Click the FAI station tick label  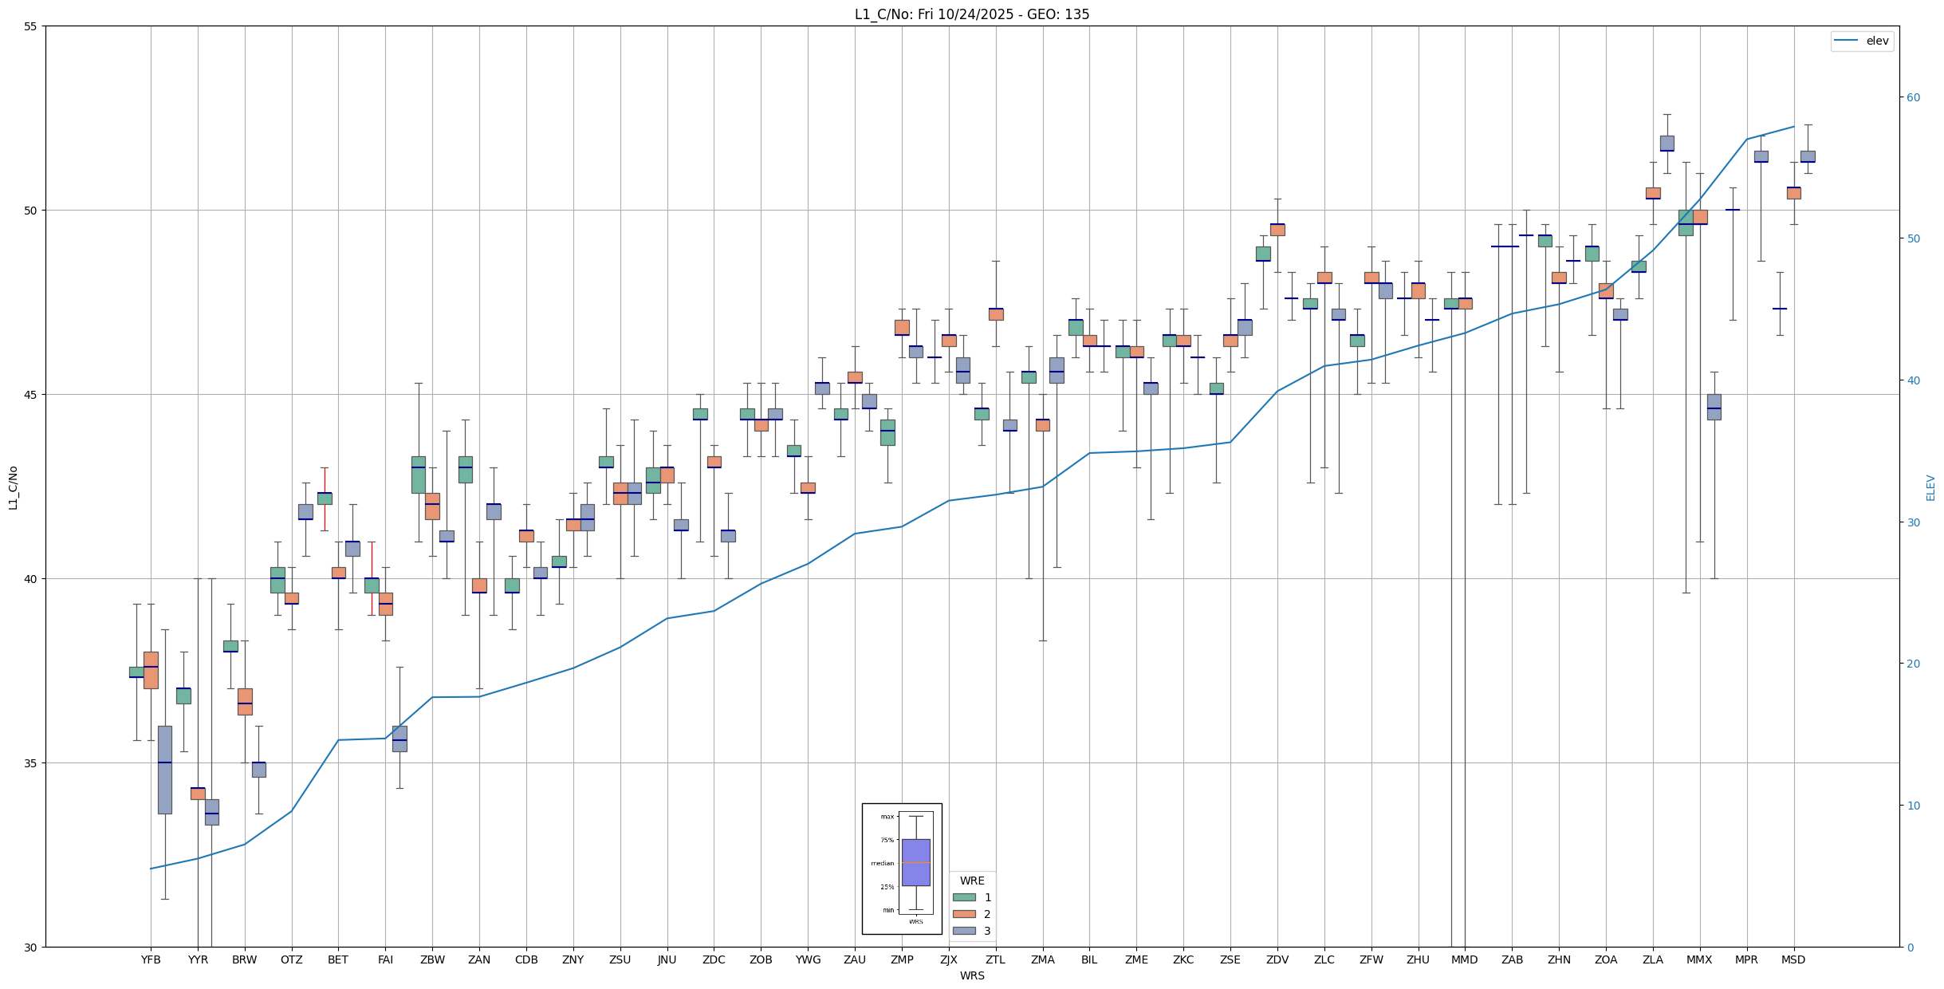tap(385, 959)
